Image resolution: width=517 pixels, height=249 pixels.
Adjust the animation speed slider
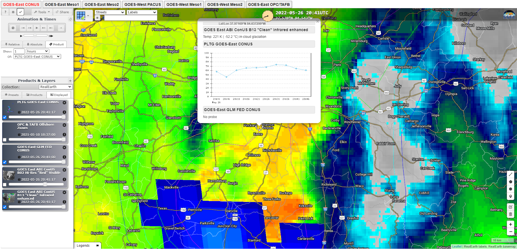click(x=36, y=36)
